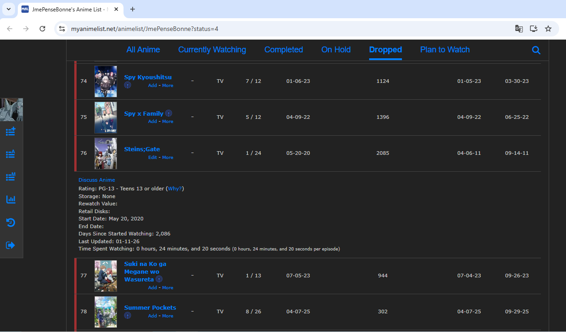Open the Spy Kyoushitsu title link
Screen dimensions: 566x332
148,77
